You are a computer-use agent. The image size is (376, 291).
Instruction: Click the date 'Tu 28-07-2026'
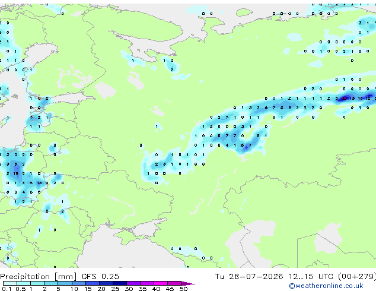tap(248, 277)
